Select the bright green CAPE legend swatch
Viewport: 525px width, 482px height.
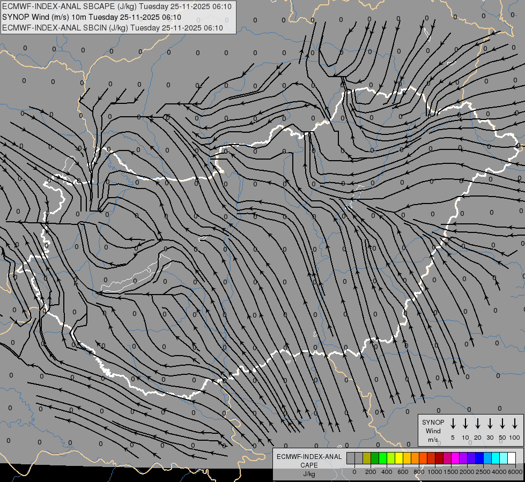click(383, 458)
